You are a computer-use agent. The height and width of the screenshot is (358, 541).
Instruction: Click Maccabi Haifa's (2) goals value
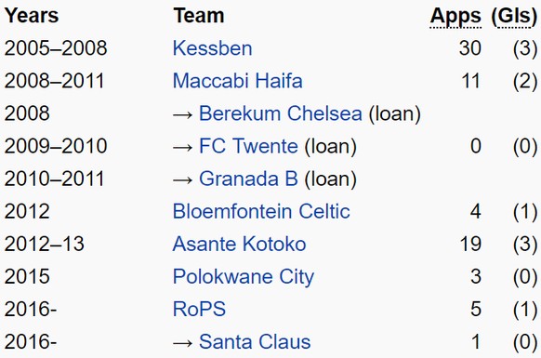[525, 81]
